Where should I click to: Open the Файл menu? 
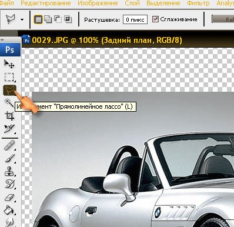6,3
